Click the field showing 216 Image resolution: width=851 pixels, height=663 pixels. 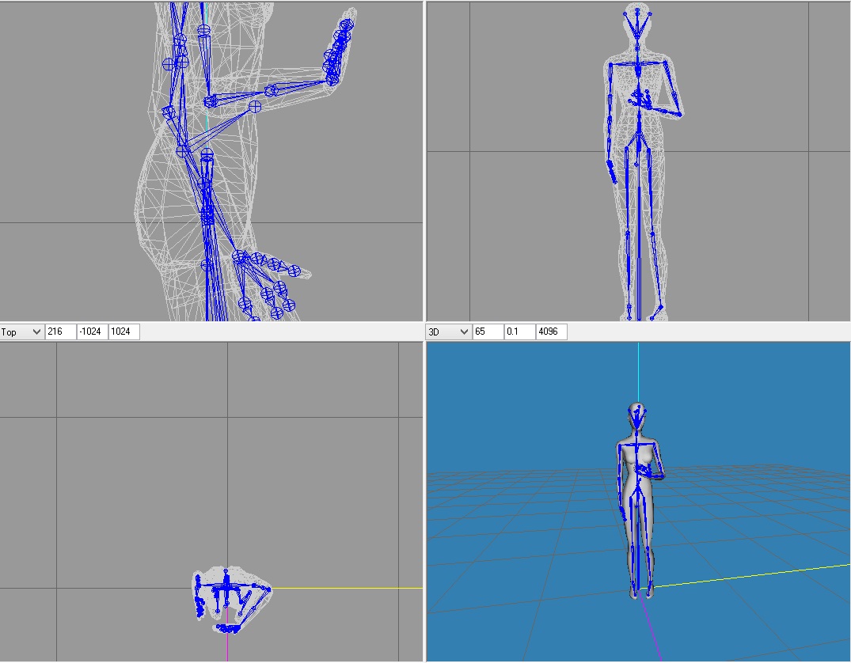[60, 332]
